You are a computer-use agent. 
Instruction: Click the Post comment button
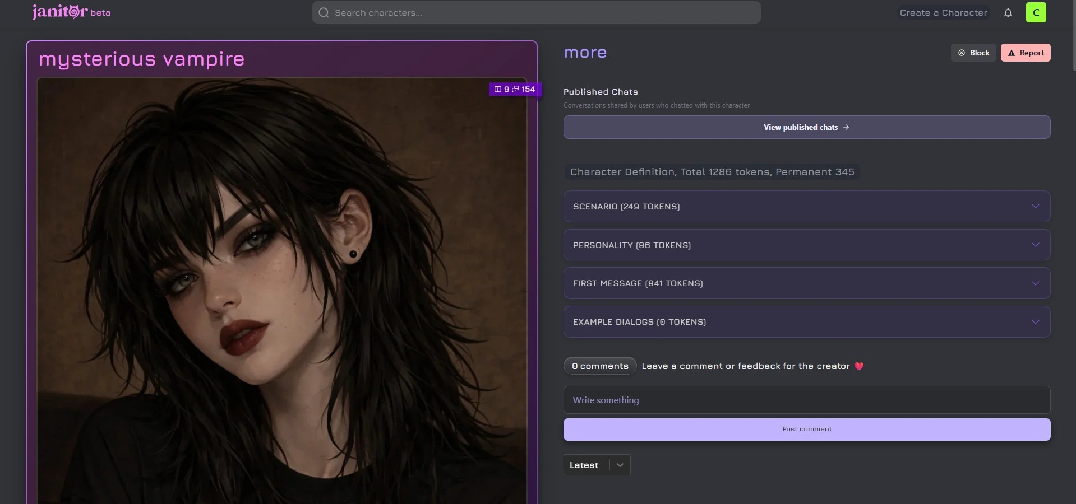click(806, 429)
